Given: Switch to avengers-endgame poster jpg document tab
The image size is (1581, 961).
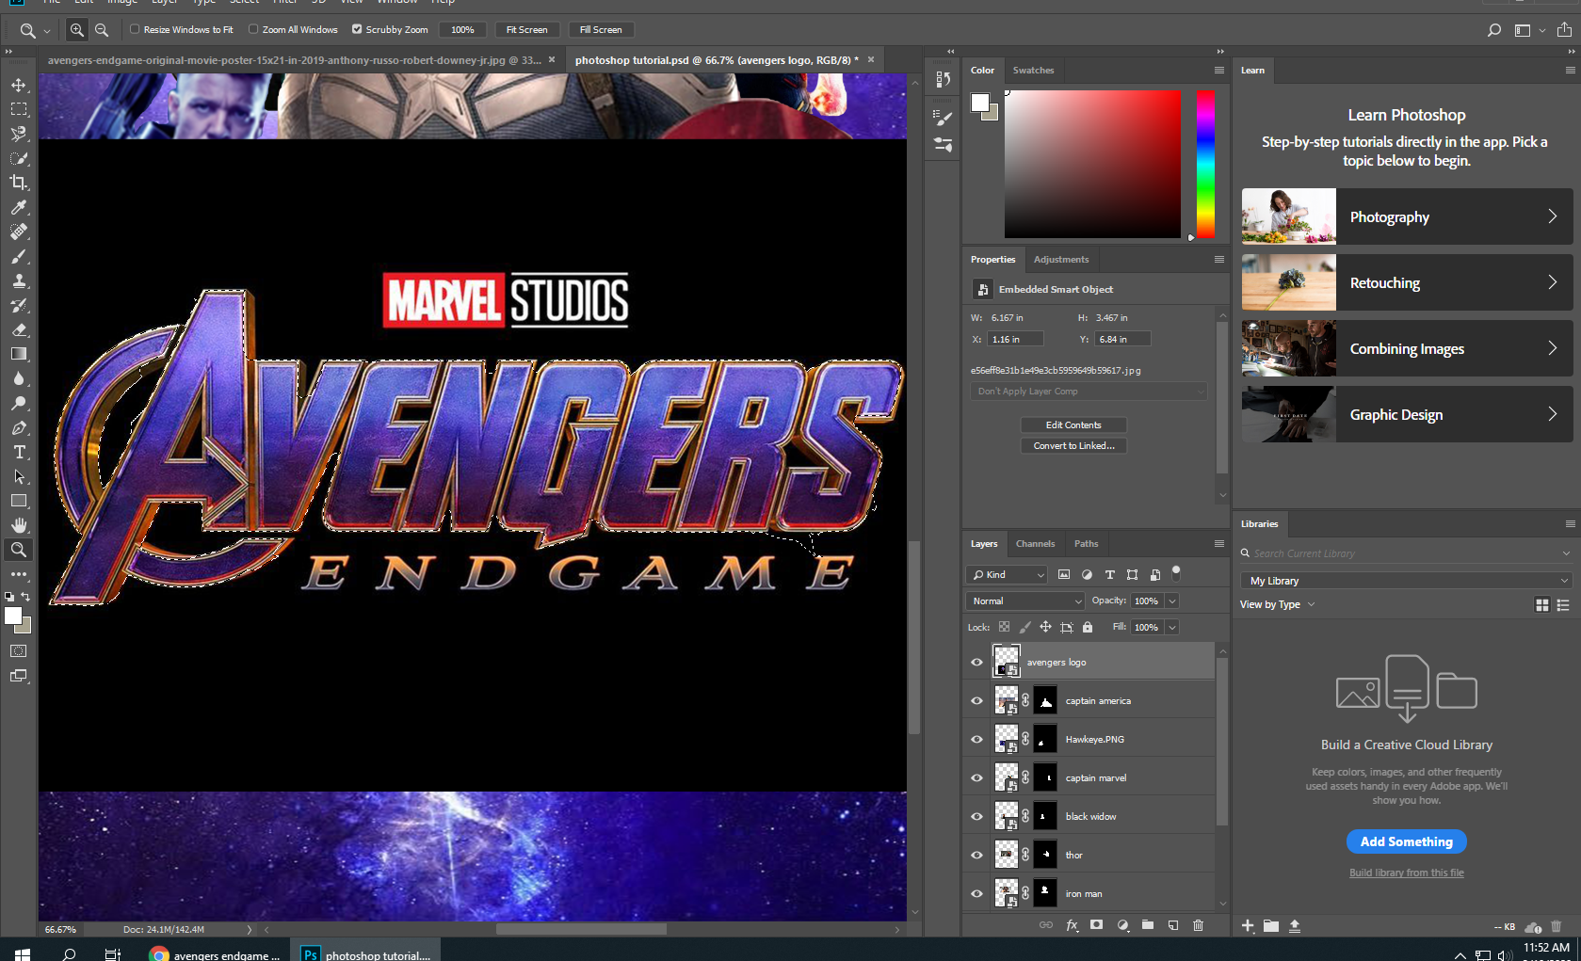Looking at the screenshot, I should (295, 60).
